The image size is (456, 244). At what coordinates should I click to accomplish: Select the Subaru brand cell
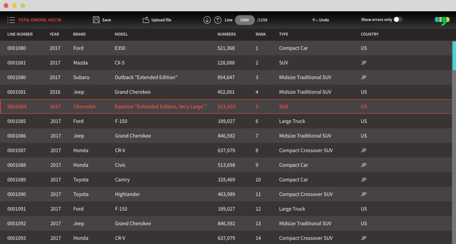(81, 77)
